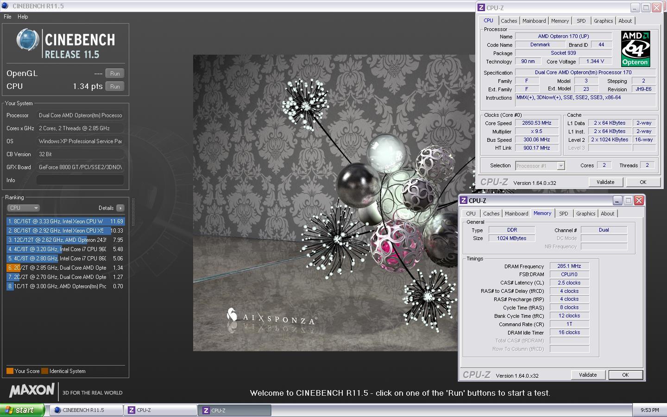
Task: Click the CAS# Latency value 2.5 clocks
Action: pos(569,283)
